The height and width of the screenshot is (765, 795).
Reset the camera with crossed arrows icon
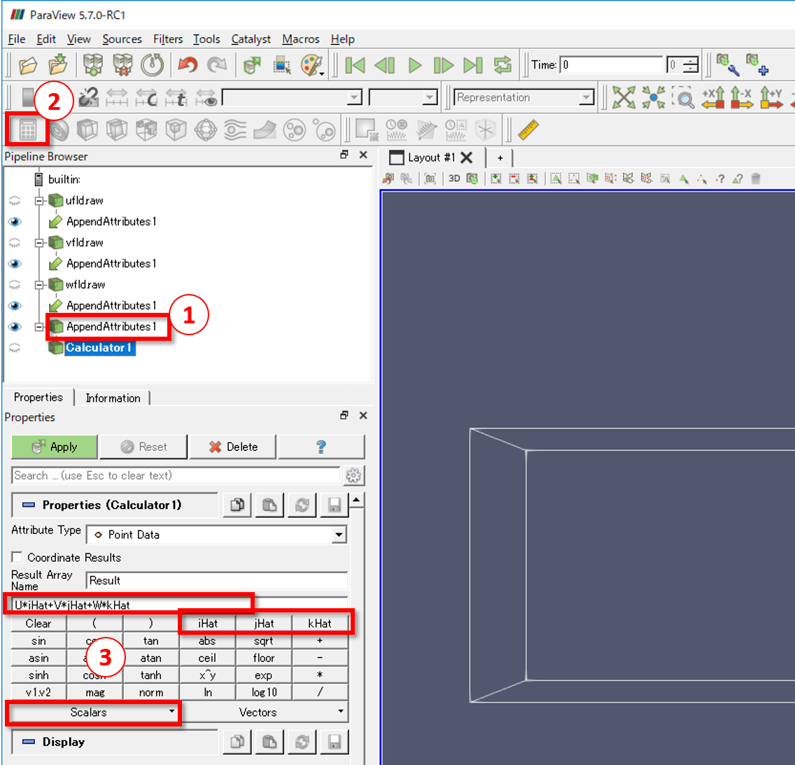(624, 97)
